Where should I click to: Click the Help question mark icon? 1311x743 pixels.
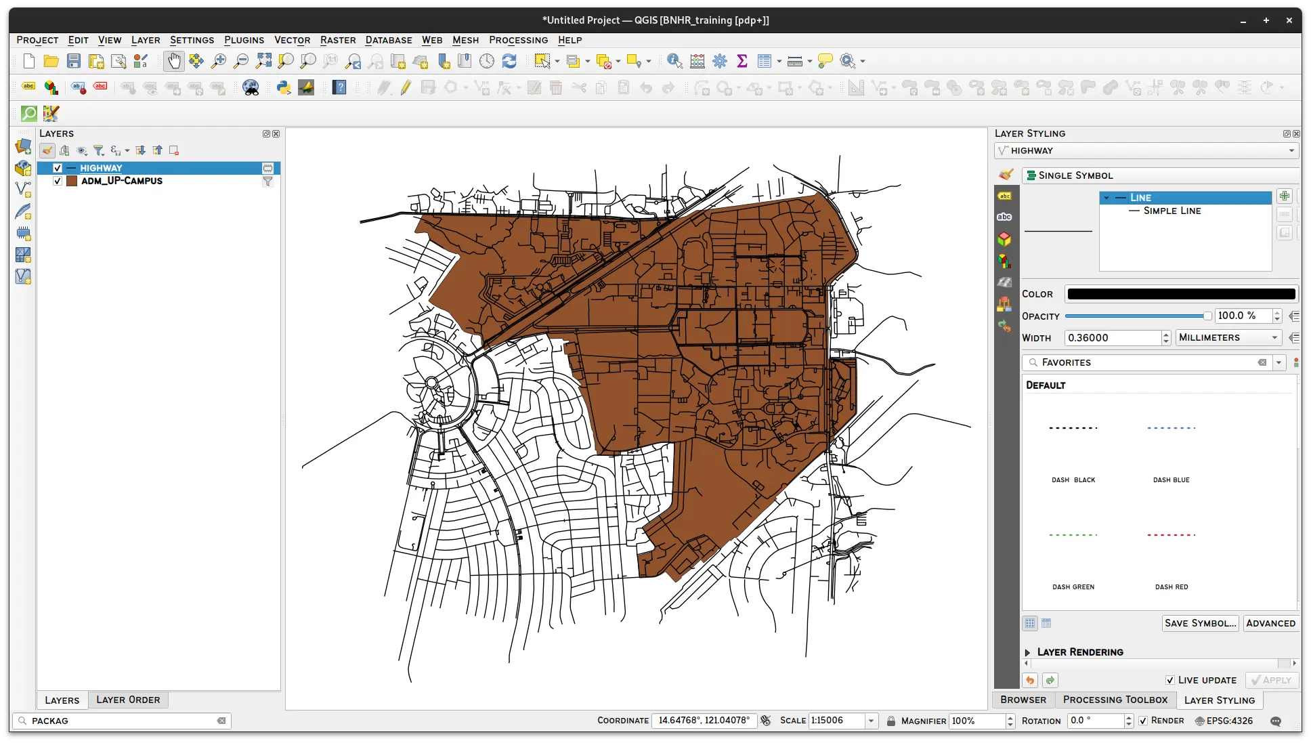[x=339, y=87]
